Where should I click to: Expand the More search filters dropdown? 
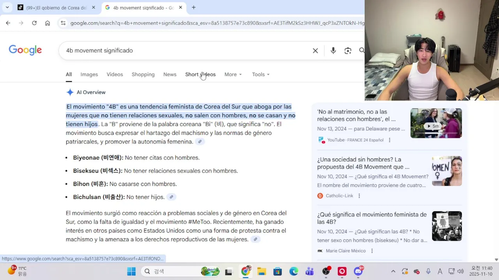[233, 74]
